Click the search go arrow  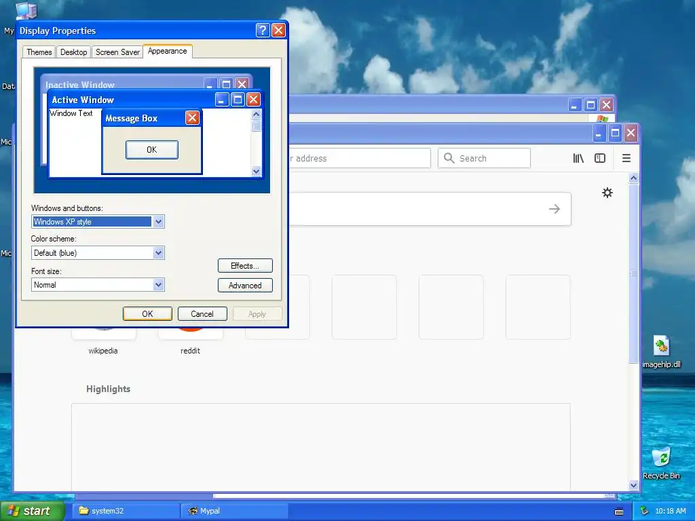[x=554, y=209]
